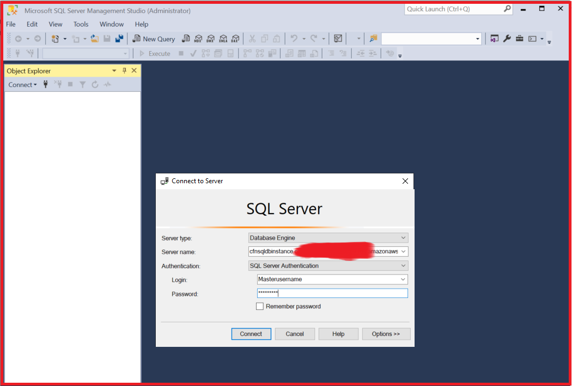572x386 pixels.
Task: Click the Cancel button
Action: pyautogui.click(x=295, y=334)
